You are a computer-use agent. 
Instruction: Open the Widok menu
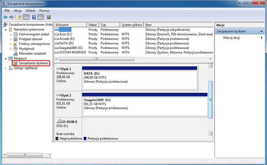click(30, 10)
